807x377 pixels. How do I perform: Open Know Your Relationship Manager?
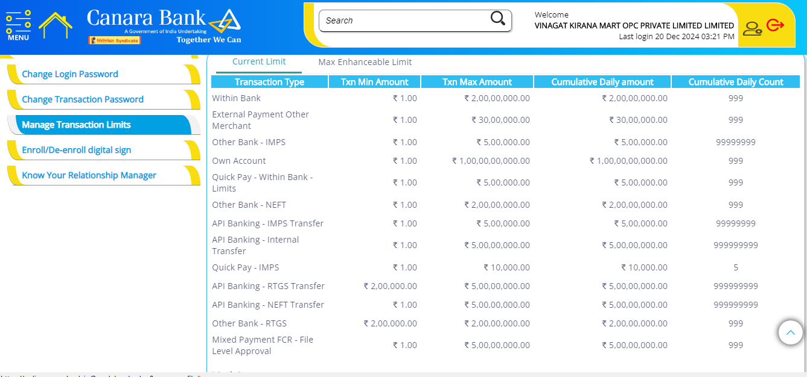(x=103, y=175)
